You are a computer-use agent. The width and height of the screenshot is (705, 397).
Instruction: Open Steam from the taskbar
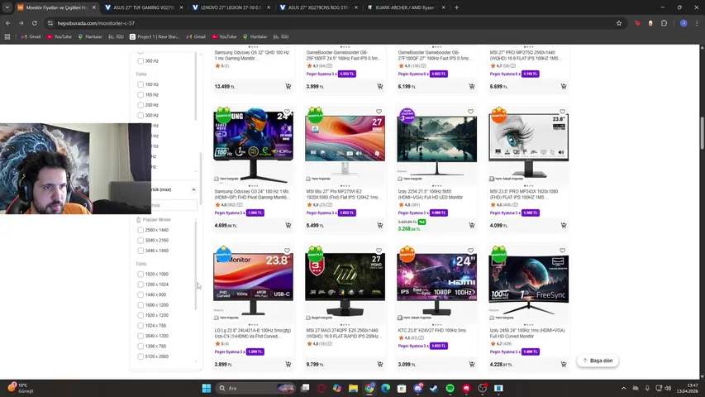click(434, 388)
